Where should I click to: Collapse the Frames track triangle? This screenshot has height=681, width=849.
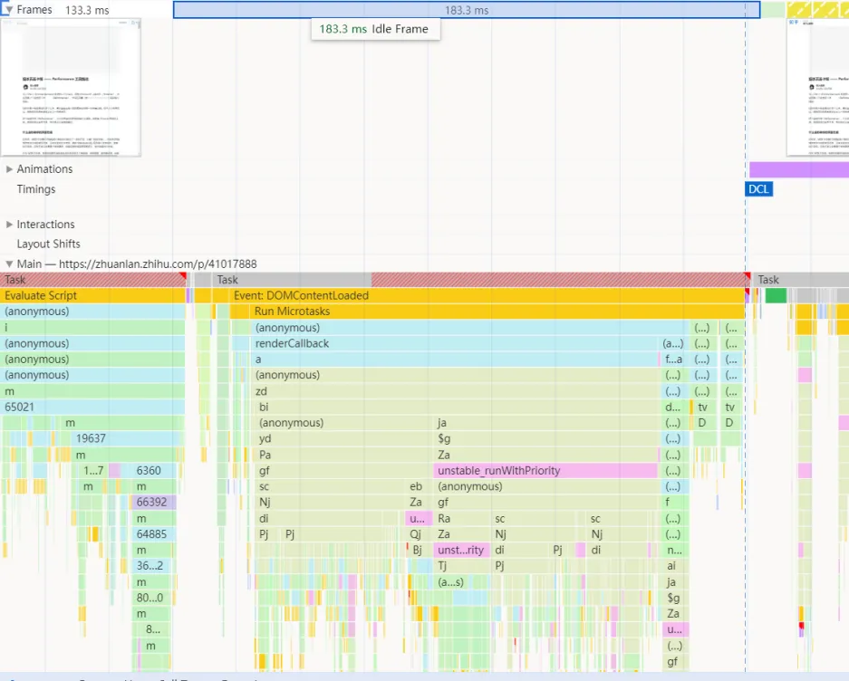pyautogui.click(x=8, y=9)
